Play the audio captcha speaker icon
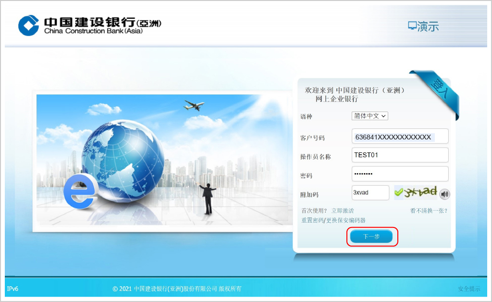The width and height of the screenshot is (492, 302). 444,194
